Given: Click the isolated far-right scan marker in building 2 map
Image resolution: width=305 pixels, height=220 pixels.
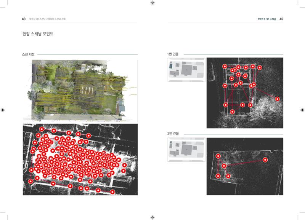Looking at the screenshot, I should [x=265, y=160].
